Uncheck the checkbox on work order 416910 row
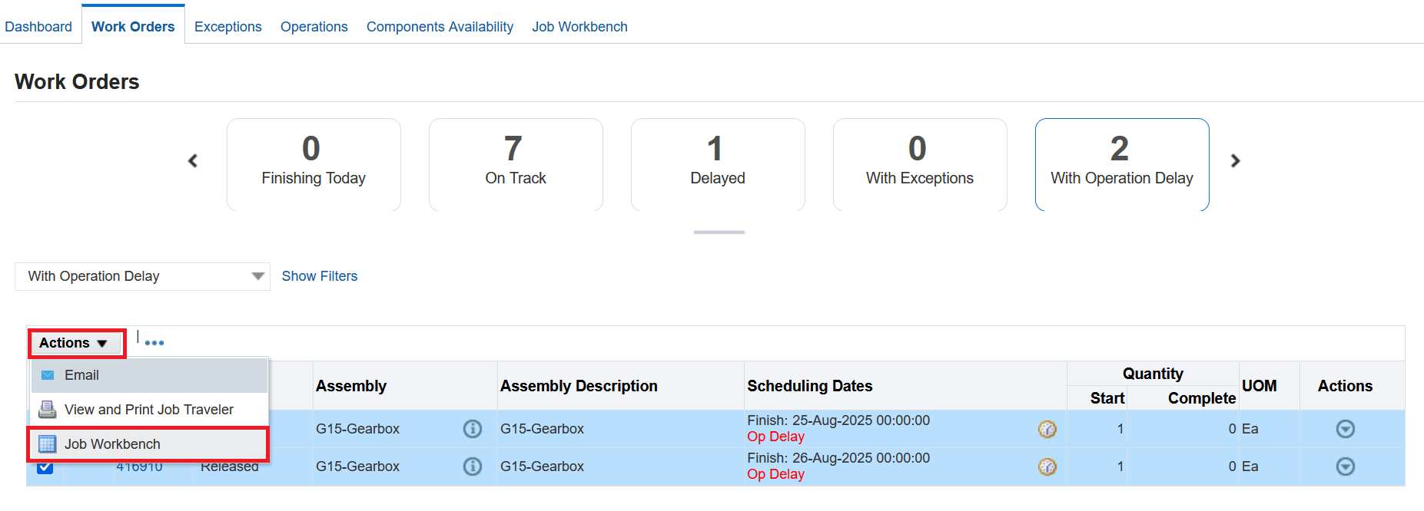This screenshot has height=511, width=1424. pyautogui.click(x=44, y=466)
